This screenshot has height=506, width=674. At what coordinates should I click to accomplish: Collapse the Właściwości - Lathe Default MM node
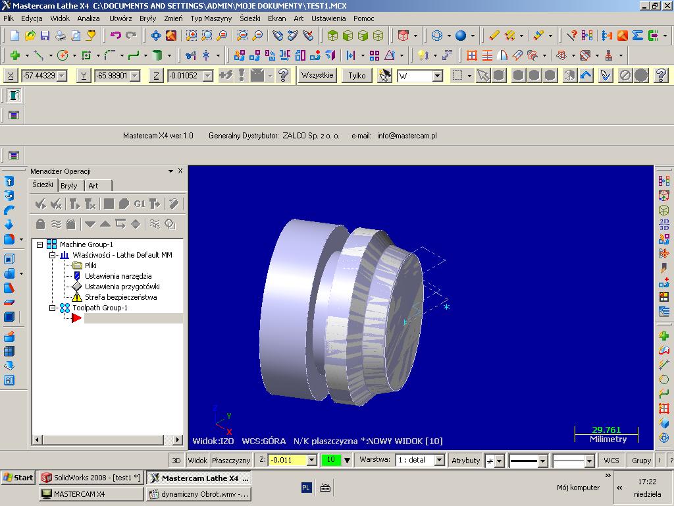click(52, 255)
